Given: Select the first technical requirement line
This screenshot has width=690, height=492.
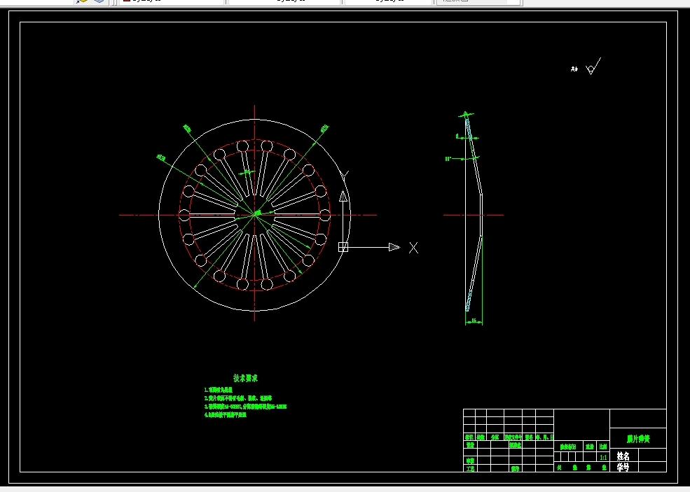Looking at the screenshot, I should point(219,390).
